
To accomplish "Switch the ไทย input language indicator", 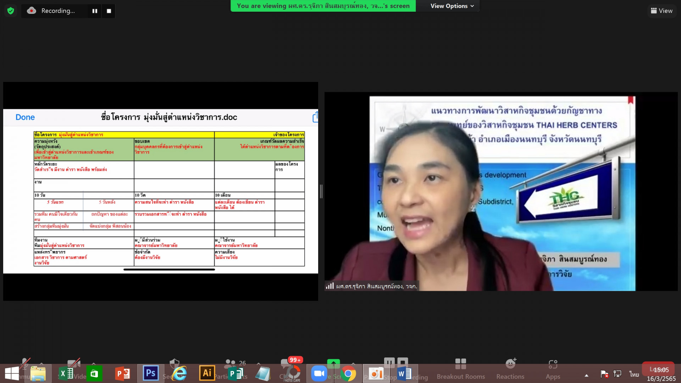I will [x=634, y=374].
